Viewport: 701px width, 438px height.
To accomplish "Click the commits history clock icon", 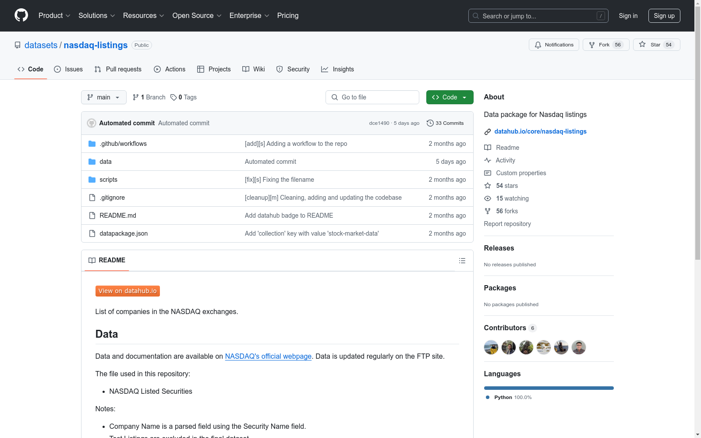I will (430, 123).
